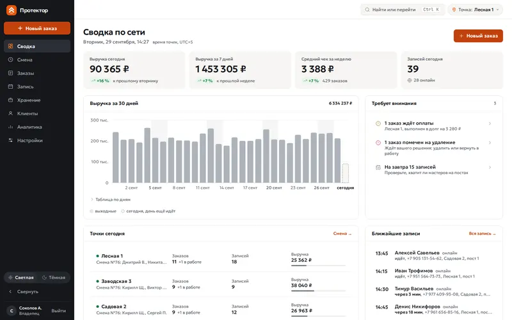This screenshot has height=320, width=512.
Task: Click the sun icon in theme switcher
Action: [10, 277]
